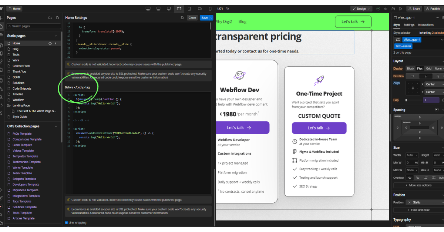Collapse the CMS Collection pages section
Image resolution: width=444 pixels, height=232 pixels.
point(56,126)
